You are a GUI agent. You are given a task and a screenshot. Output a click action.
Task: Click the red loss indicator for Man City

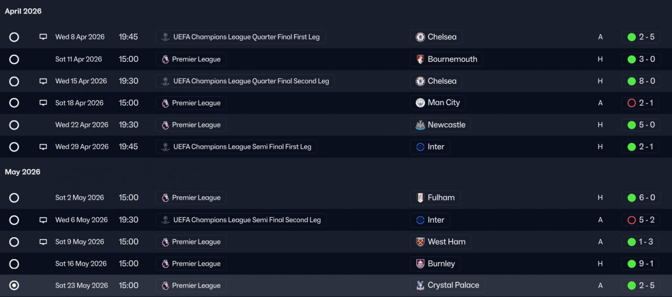coord(632,103)
